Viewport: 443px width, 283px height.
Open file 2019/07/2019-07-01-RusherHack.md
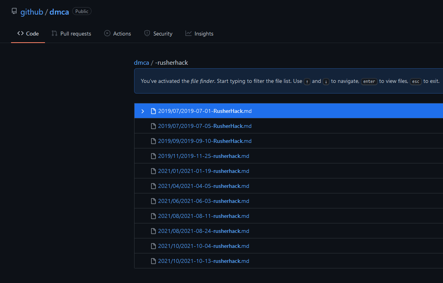coord(205,111)
